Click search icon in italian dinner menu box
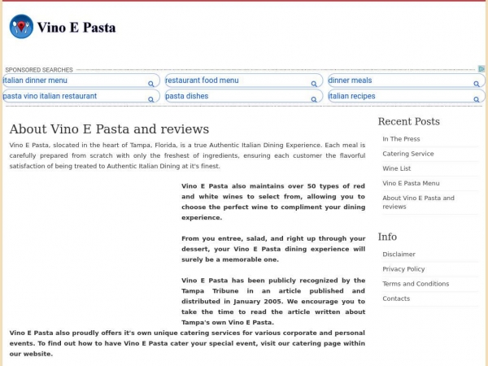The width and height of the screenshot is (488, 366). [x=151, y=84]
